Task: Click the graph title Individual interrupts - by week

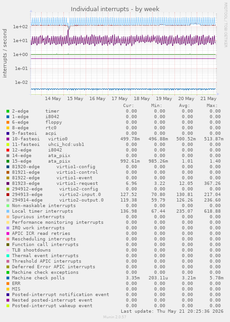Action: (115, 9)
